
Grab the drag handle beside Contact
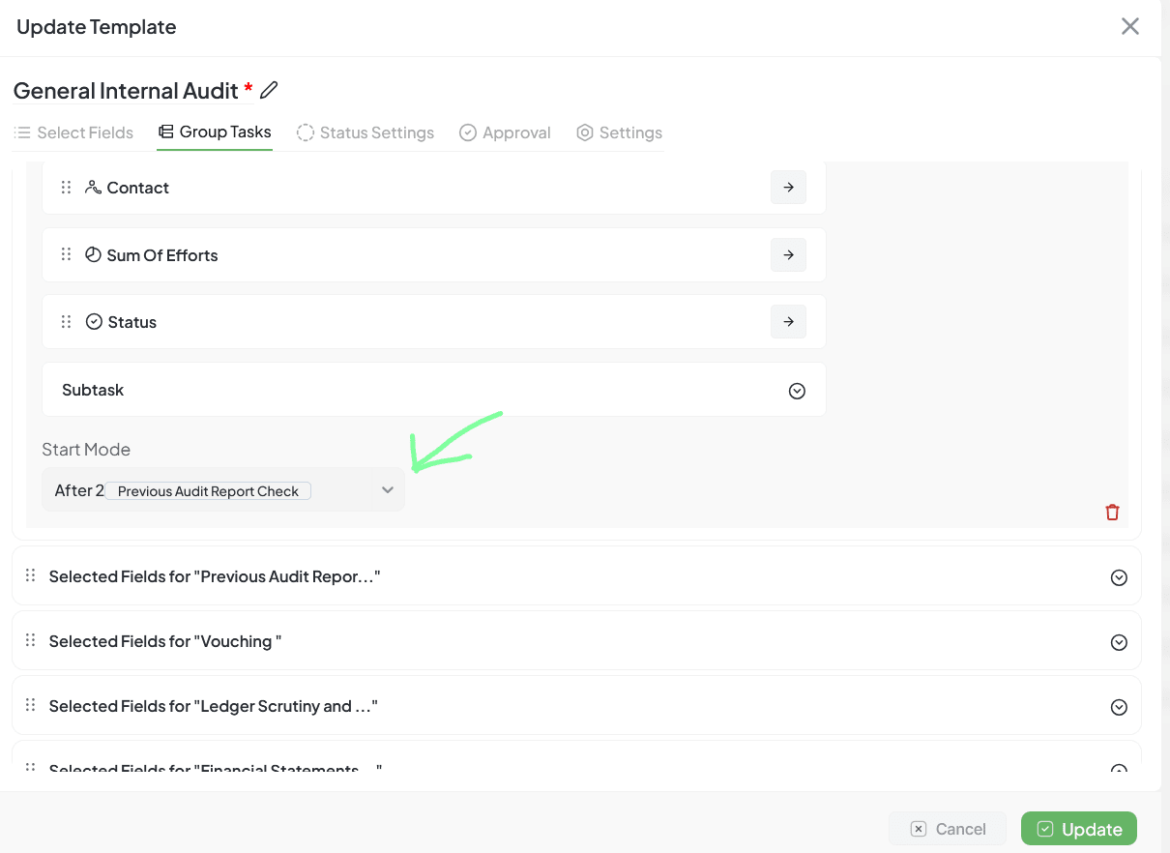click(x=67, y=188)
